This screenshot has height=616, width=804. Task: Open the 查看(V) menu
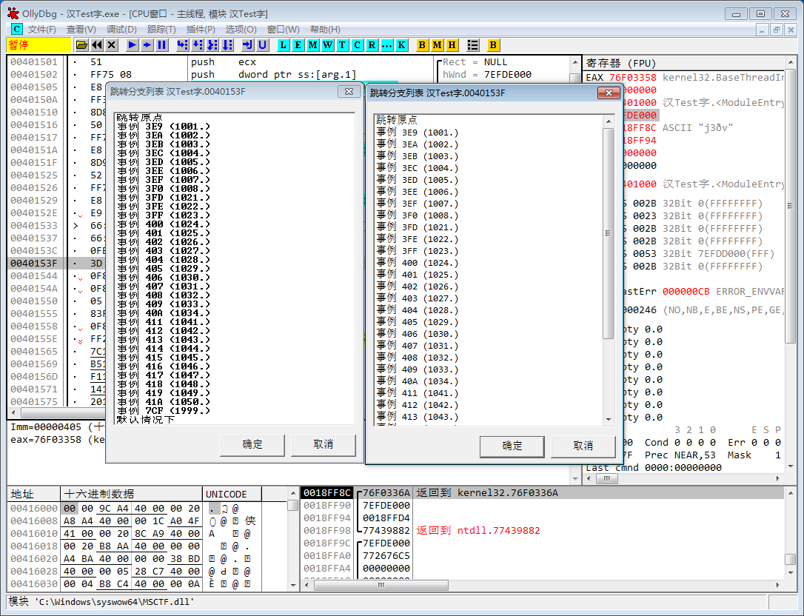click(x=81, y=30)
